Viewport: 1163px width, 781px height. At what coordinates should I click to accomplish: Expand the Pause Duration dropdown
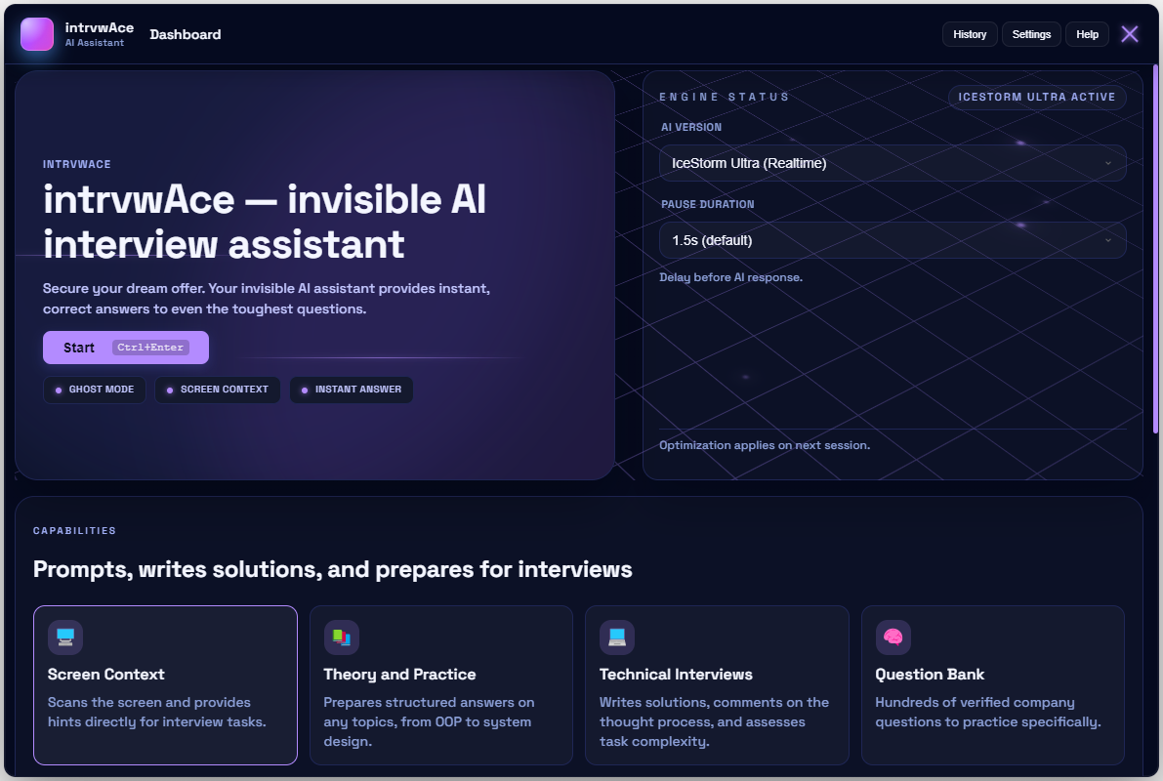[x=892, y=240]
